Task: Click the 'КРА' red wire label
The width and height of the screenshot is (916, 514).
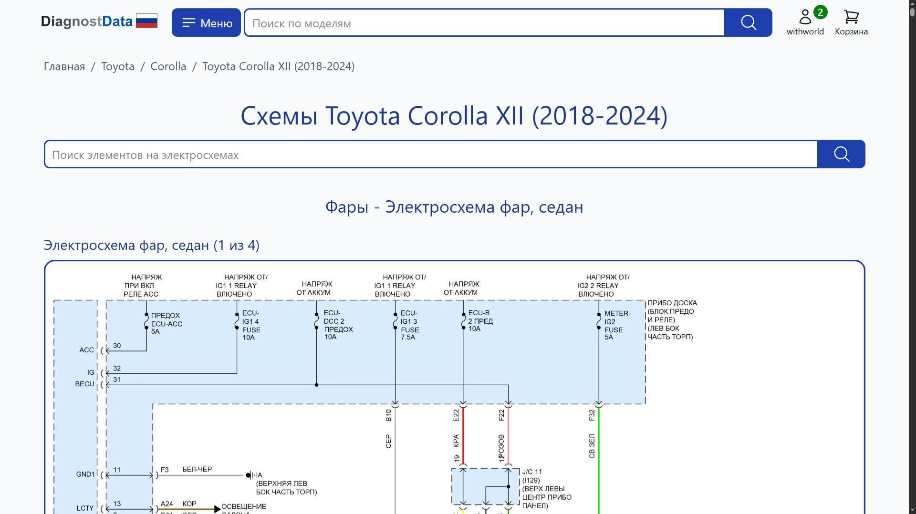Action: [456, 441]
